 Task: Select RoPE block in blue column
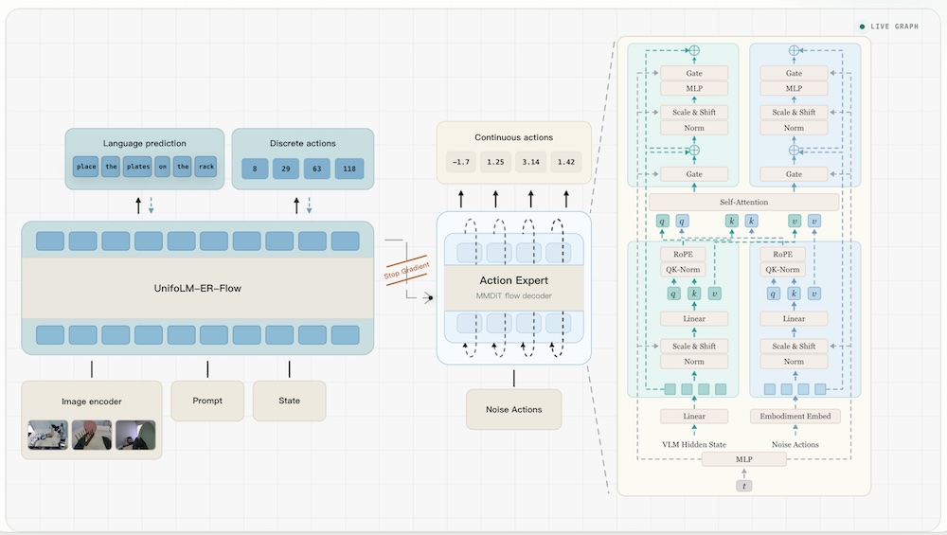coord(783,254)
